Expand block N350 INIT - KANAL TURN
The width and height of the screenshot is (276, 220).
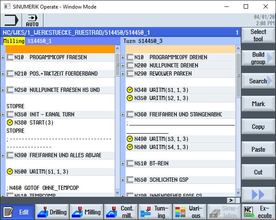pyautogui.click(x=3, y=114)
